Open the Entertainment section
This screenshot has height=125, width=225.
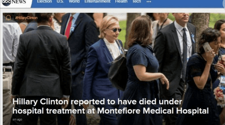pyautogui.click(x=97, y=1)
